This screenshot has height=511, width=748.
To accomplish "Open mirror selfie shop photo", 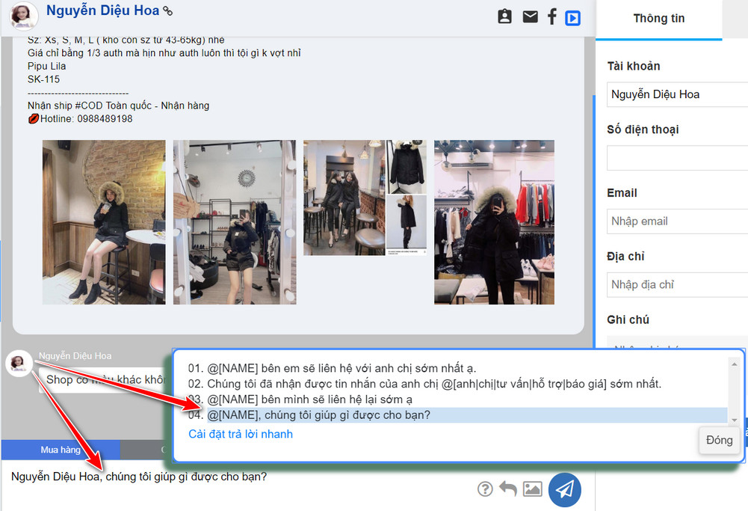I will tap(235, 222).
